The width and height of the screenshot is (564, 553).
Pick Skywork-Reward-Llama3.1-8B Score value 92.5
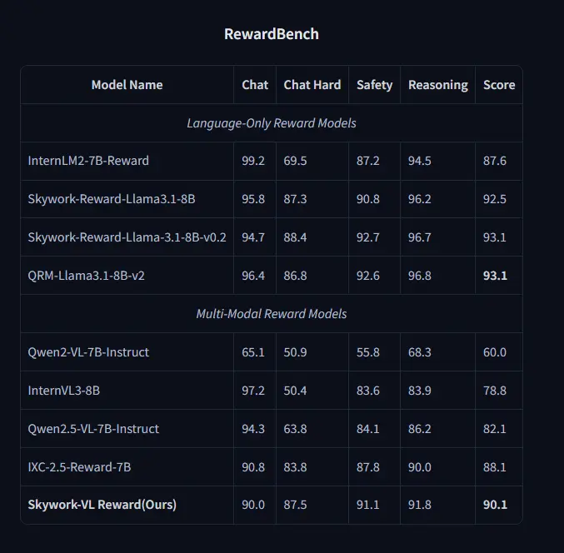pos(495,199)
